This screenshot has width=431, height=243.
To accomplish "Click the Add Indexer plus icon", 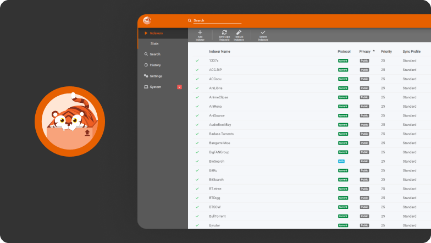I will pyautogui.click(x=200, y=33).
